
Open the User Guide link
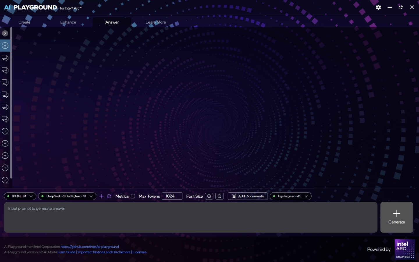(x=66, y=252)
